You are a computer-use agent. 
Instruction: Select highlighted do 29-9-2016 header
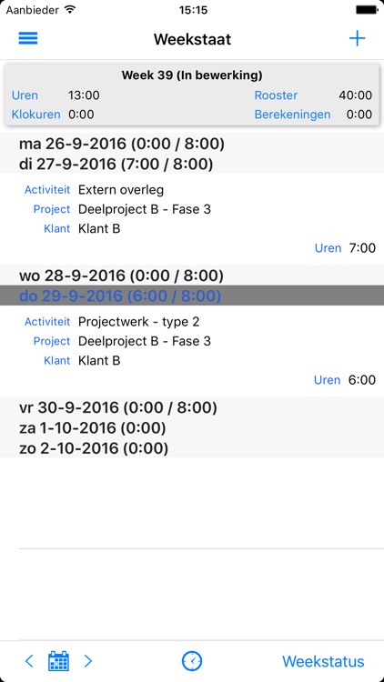click(192, 296)
